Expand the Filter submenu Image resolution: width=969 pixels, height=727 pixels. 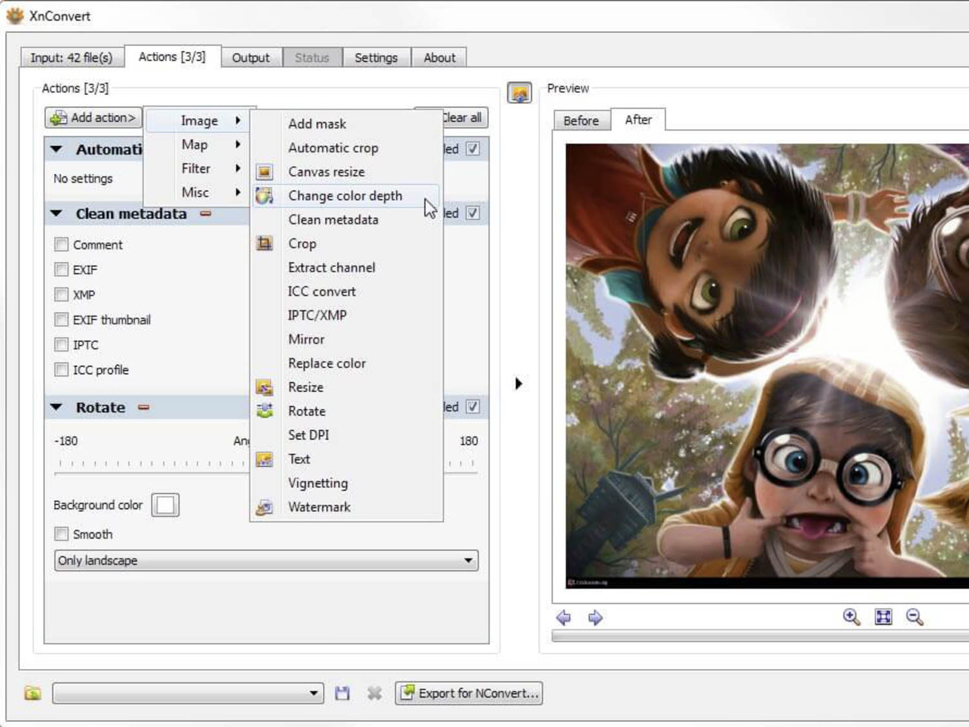coord(196,168)
